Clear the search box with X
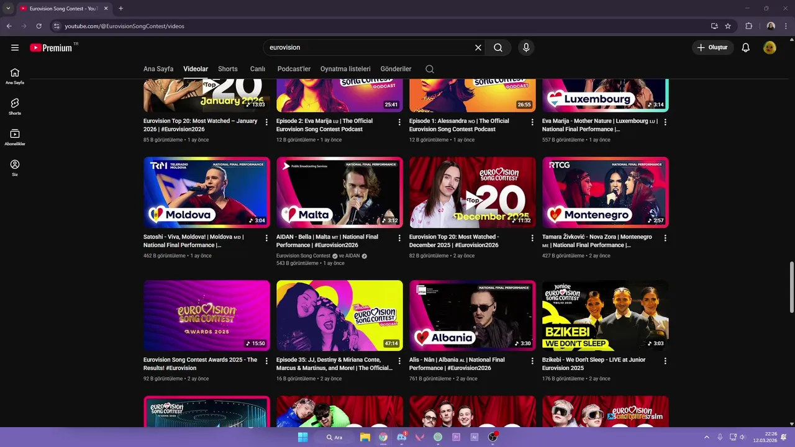This screenshot has width=795, height=447. click(x=478, y=47)
